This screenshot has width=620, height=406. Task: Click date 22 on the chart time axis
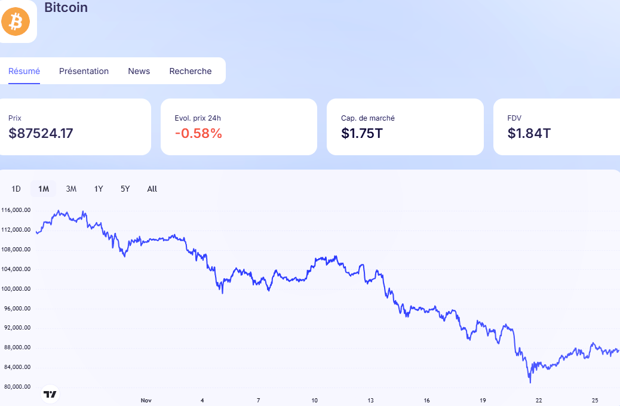[x=539, y=400]
